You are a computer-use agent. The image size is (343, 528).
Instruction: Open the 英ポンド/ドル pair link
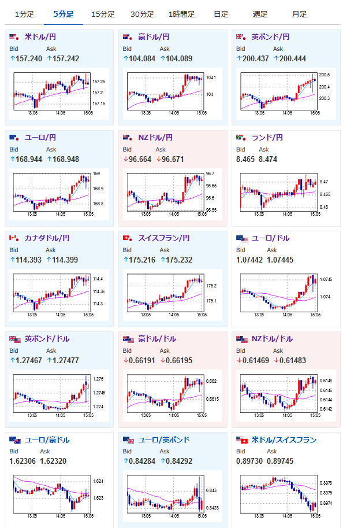pos(47,339)
